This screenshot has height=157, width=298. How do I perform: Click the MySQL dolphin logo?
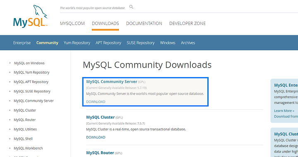(30, 16)
